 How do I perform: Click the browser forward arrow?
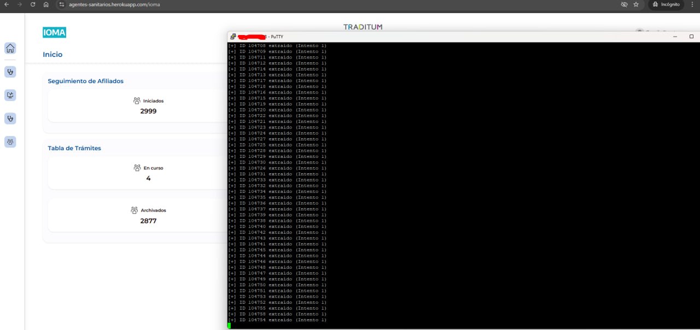pyautogui.click(x=20, y=4)
